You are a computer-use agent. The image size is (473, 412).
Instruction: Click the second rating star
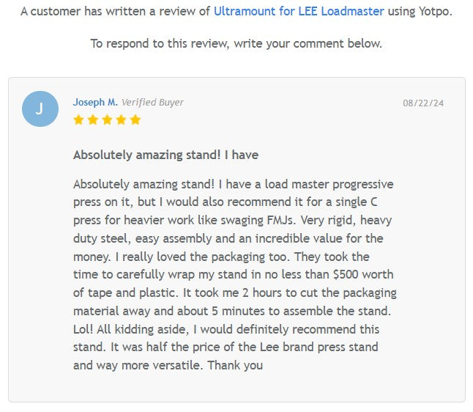point(93,119)
